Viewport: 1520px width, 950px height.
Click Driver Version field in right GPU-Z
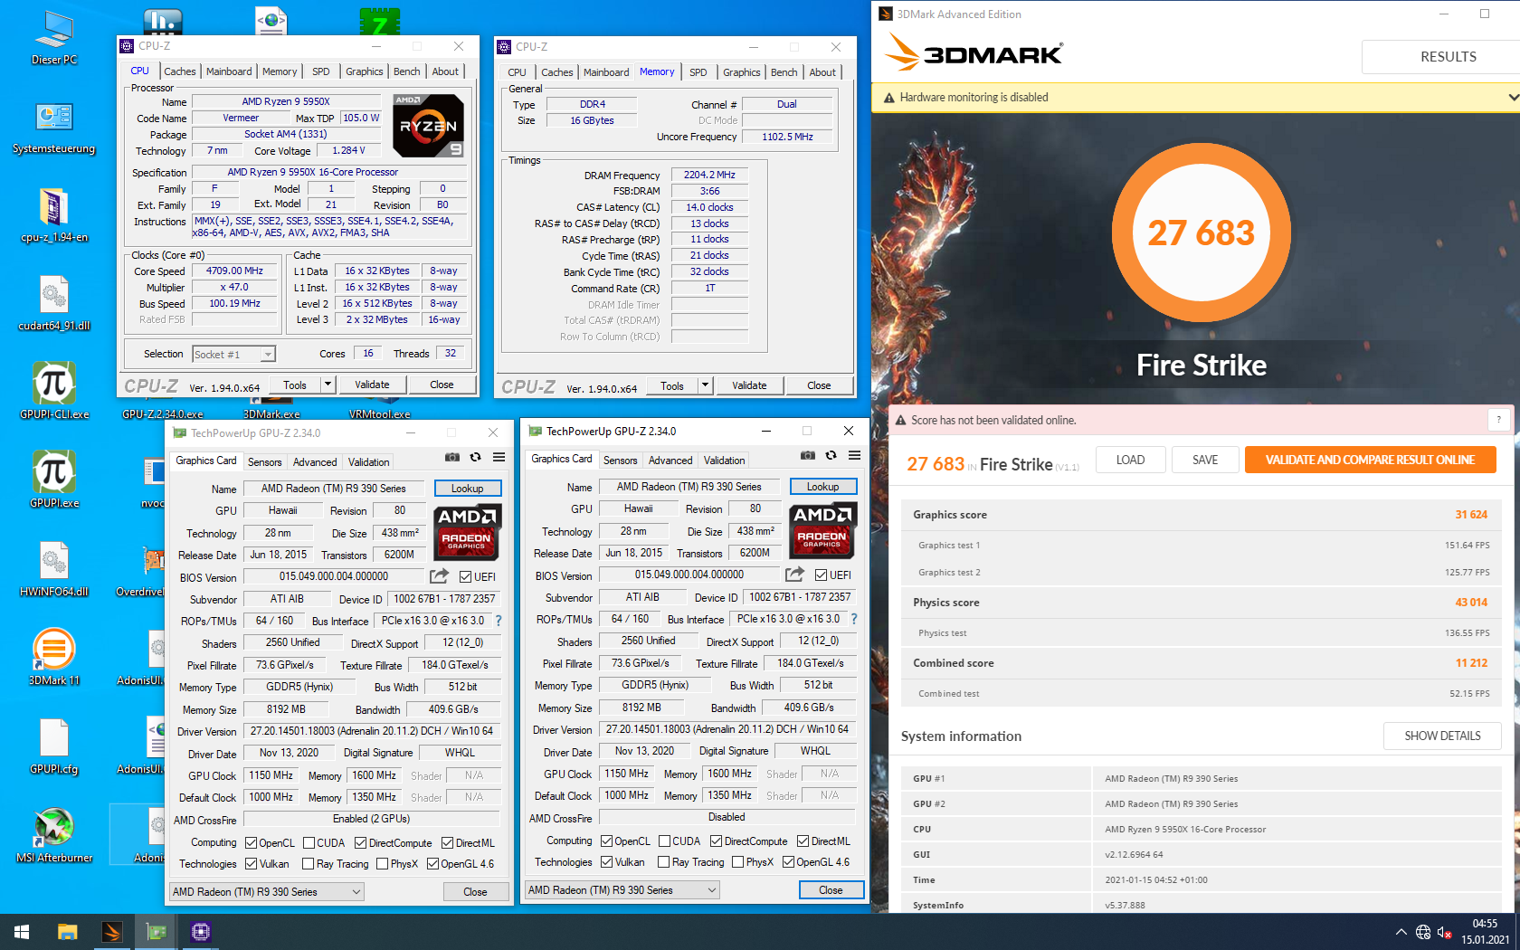727,729
